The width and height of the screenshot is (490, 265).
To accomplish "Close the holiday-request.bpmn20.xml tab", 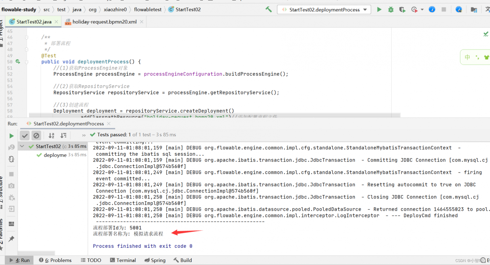I will click(x=141, y=22).
